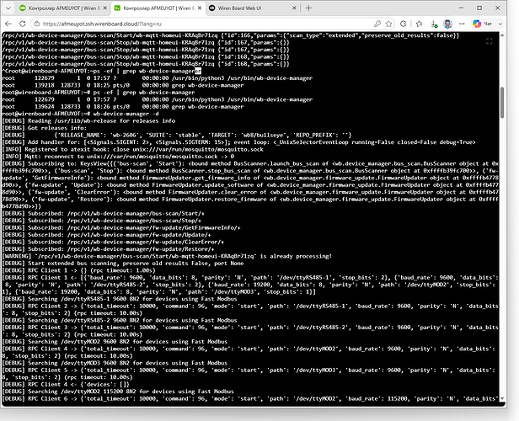This screenshot has height=421, width=519.
Task: Click 'Subscribed: /rpc/v1/wb-device-manager/fw-update/Restore/+' line
Action: pos(108,249)
